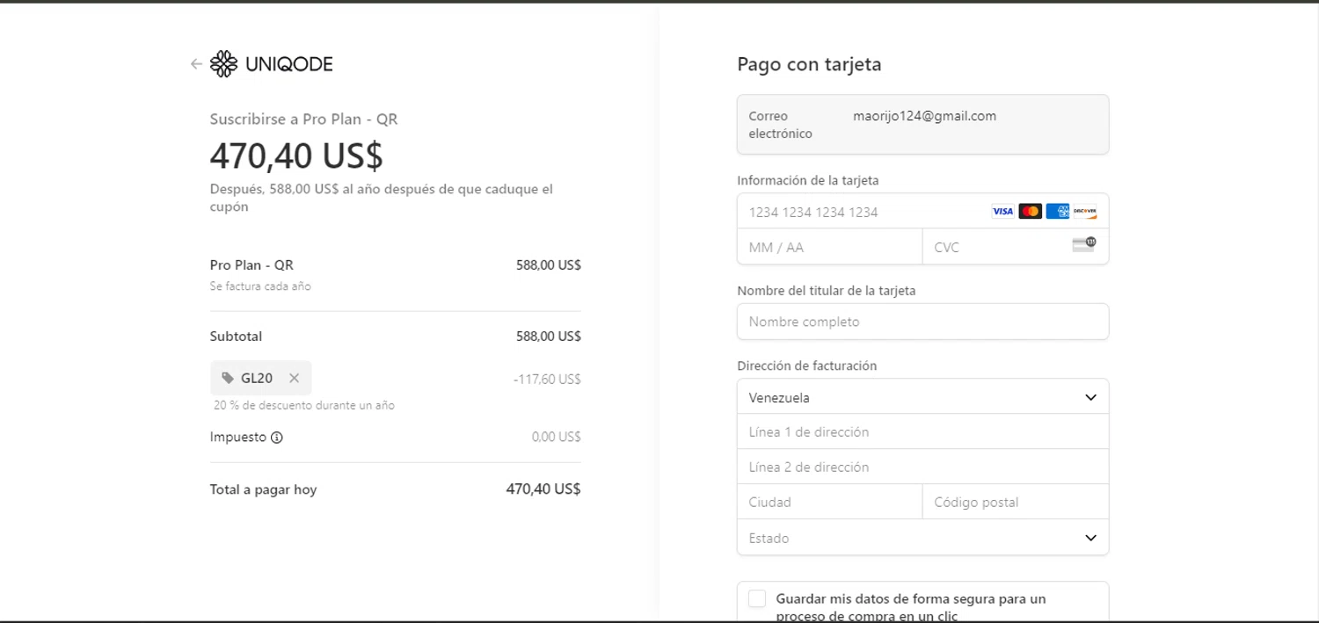
Task: Click the CVC card hint icon
Action: (x=1084, y=244)
